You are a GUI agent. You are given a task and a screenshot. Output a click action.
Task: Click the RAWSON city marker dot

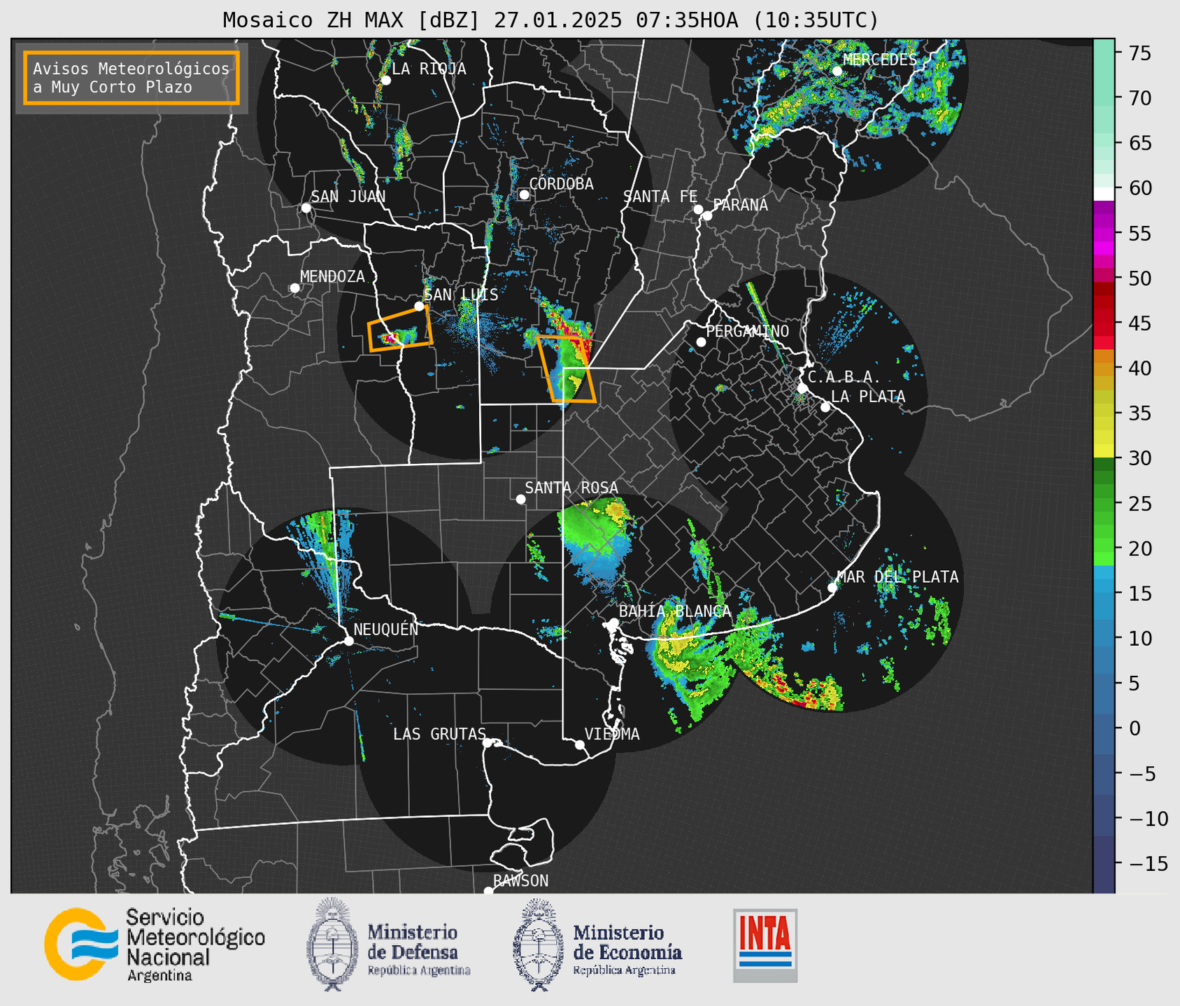tap(488, 891)
